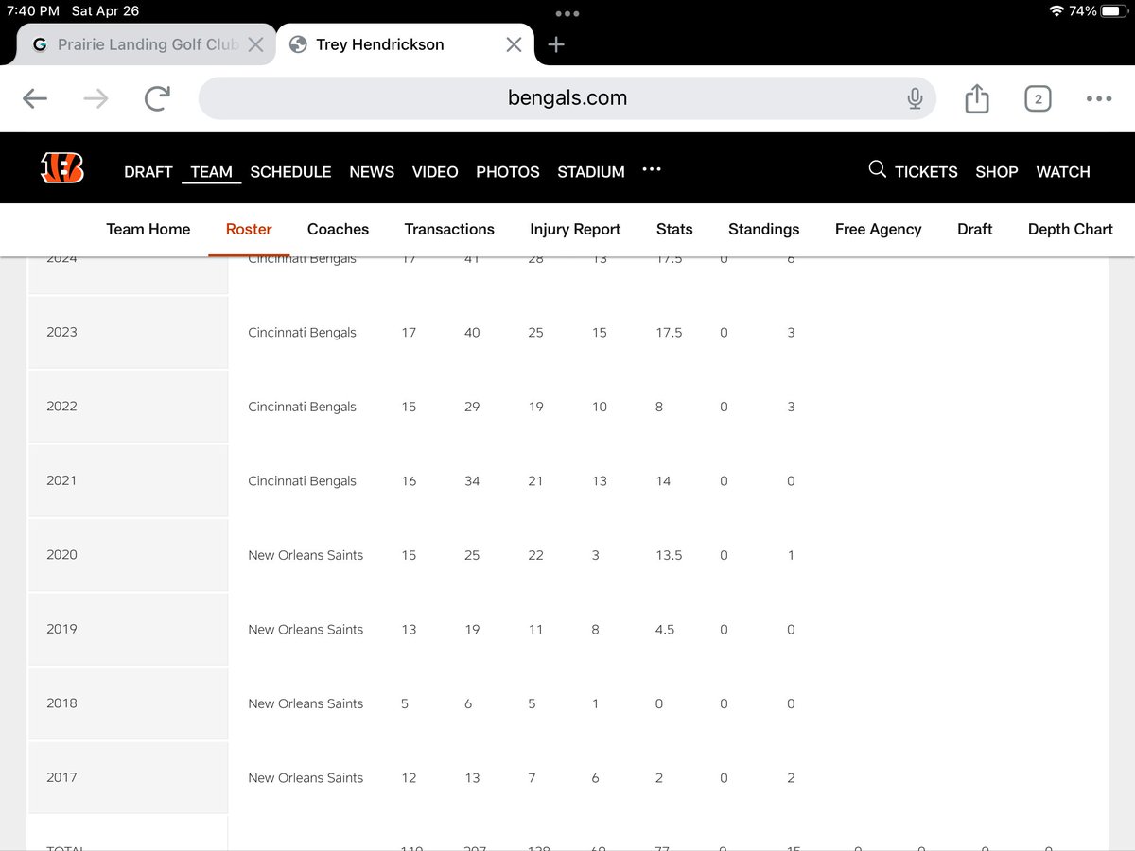Click New Orleans Saints in 2017 row

[x=306, y=778]
